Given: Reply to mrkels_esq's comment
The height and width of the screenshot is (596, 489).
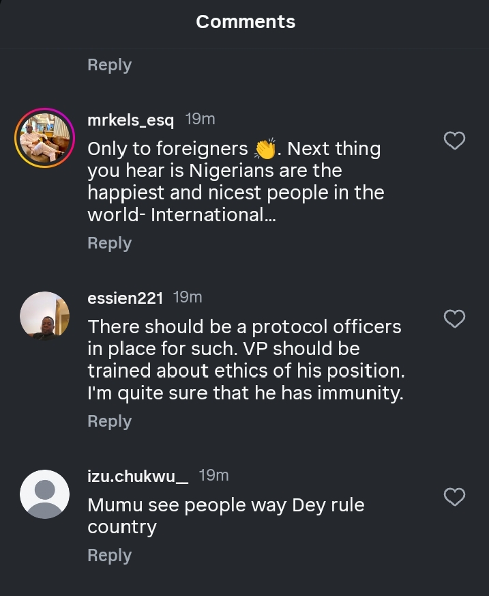Looking at the screenshot, I should pos(109,244).
